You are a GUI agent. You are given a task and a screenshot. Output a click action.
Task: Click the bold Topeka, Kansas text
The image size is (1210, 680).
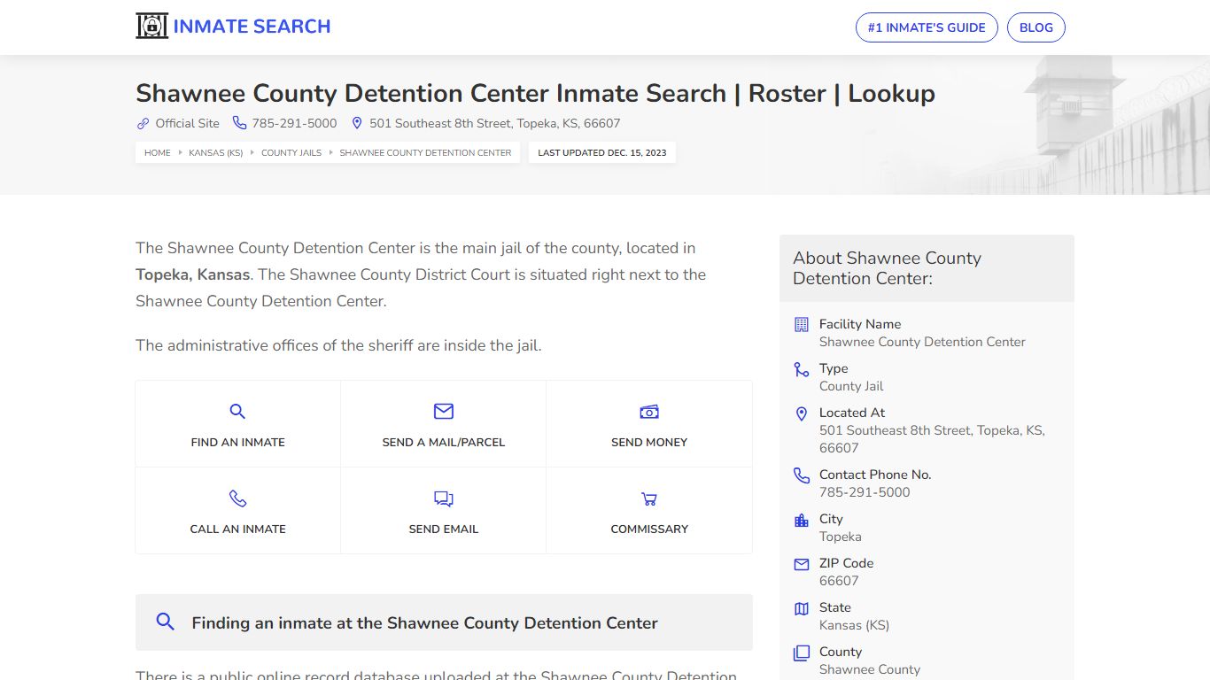click(x=192, y=274)
